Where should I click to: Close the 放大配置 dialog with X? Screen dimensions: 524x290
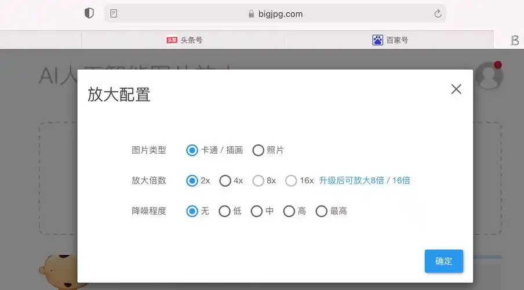(456, 89)
